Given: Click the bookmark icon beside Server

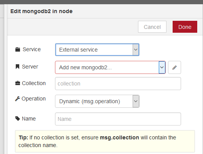Looking at the screenshot, I should tap(17, 67).
